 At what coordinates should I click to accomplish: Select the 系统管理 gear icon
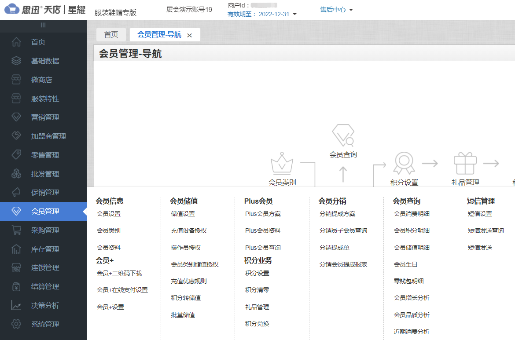pyautogui.click(x=16, y=324)
